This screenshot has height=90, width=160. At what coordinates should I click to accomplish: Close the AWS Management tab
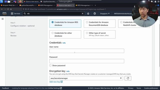point(55,5)
